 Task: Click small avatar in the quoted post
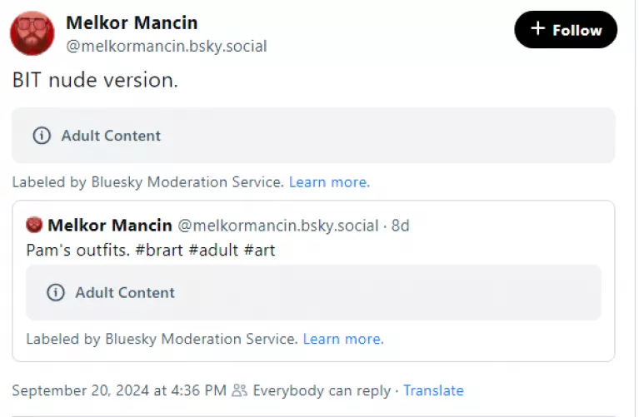coord(34,225)
